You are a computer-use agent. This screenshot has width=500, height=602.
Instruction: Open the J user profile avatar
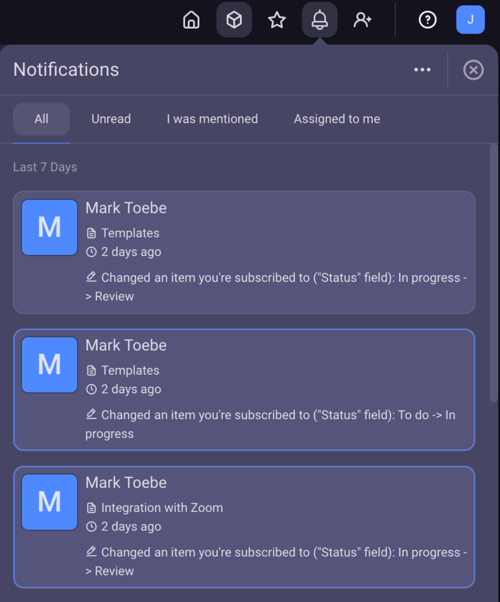(470, 20)
